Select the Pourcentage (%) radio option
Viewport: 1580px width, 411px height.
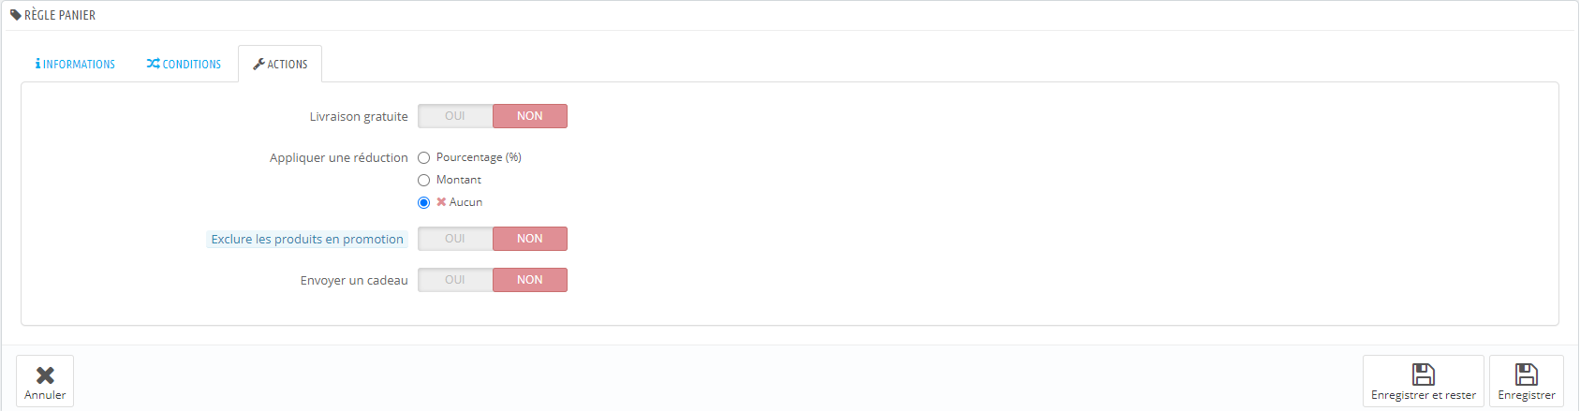(x=423, y=158)
